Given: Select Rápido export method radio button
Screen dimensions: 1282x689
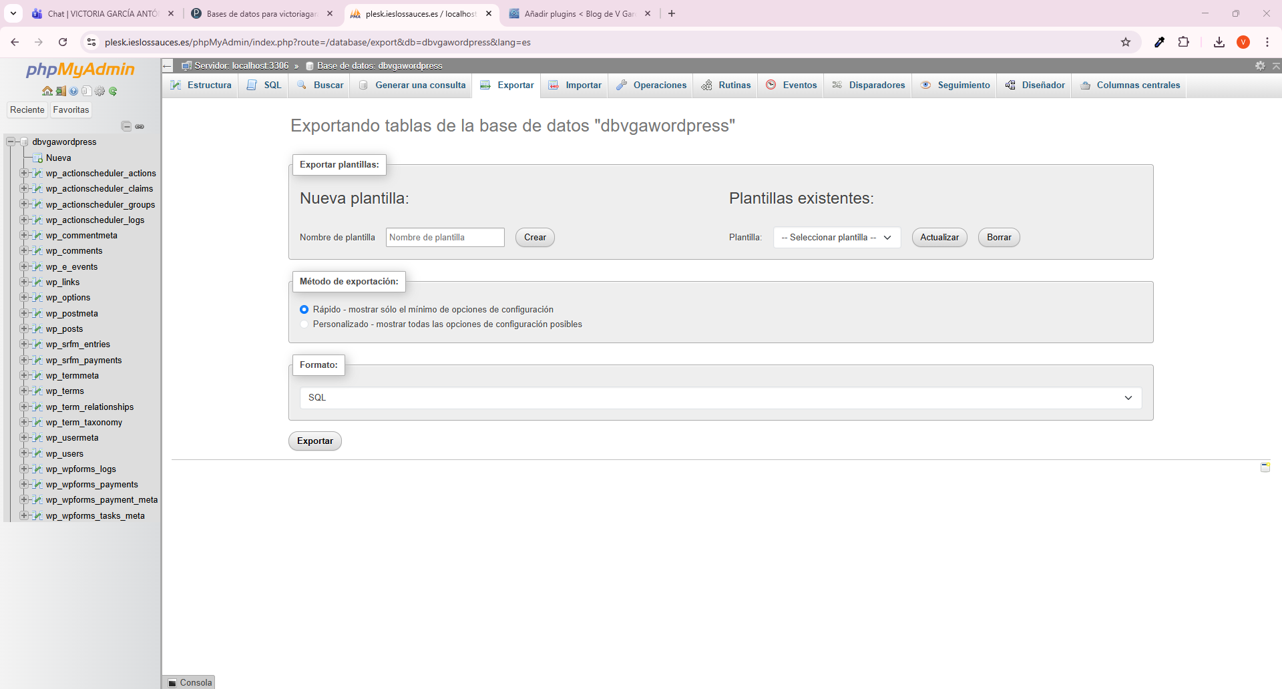Looking at the screenshot, I should coord(304,310).
